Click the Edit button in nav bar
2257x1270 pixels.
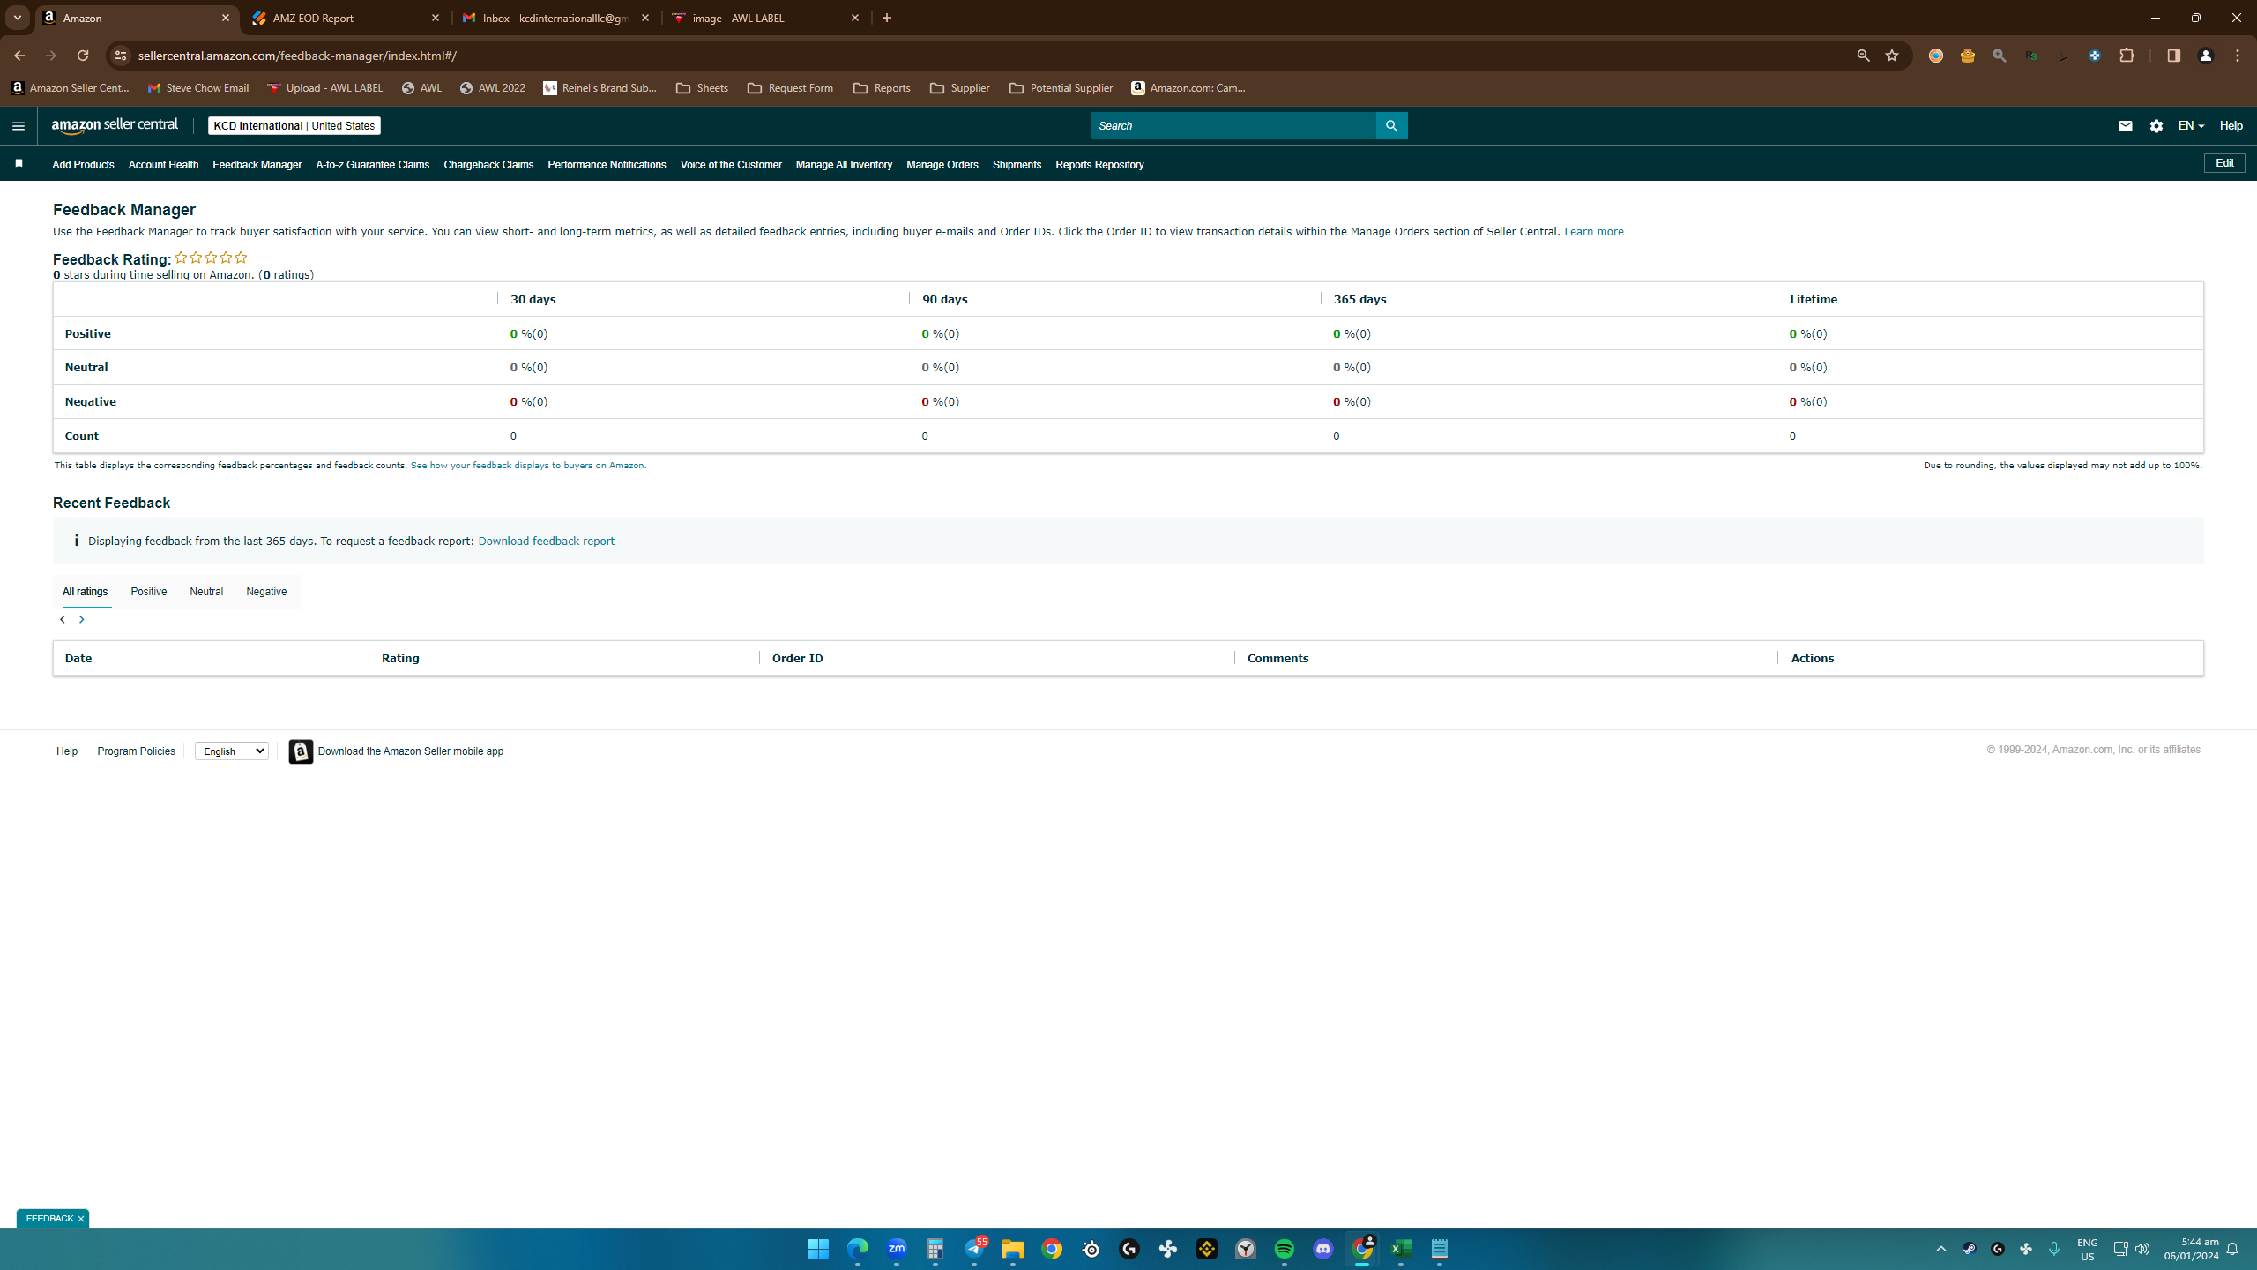(2224, 163)
